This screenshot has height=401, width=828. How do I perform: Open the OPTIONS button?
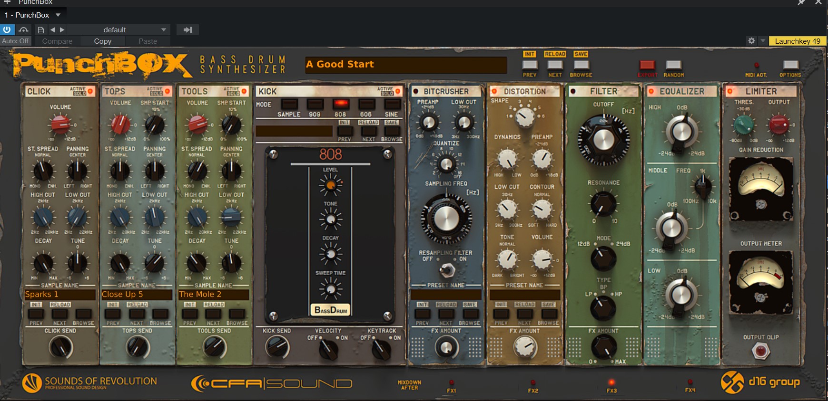pyautogui.click(x=790, y=65)
